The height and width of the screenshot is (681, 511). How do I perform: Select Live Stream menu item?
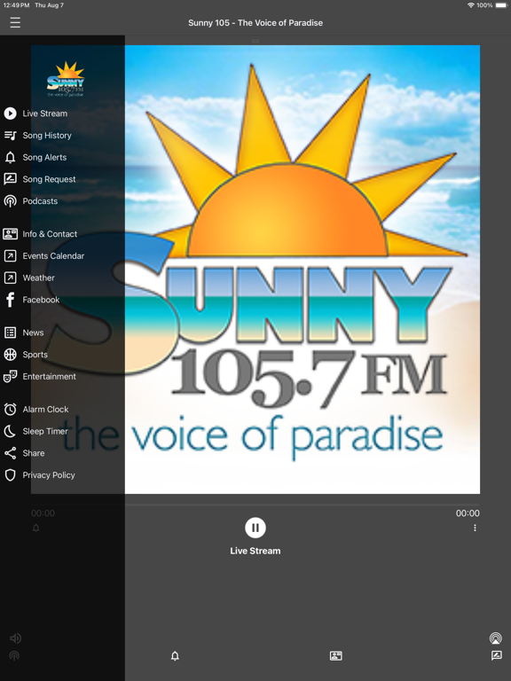[x=45, y=113]
